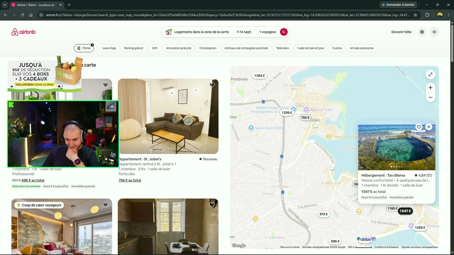The height and width of the screenshot is (255, 454).
Task: Go back to the previous page
Action: 5,15
